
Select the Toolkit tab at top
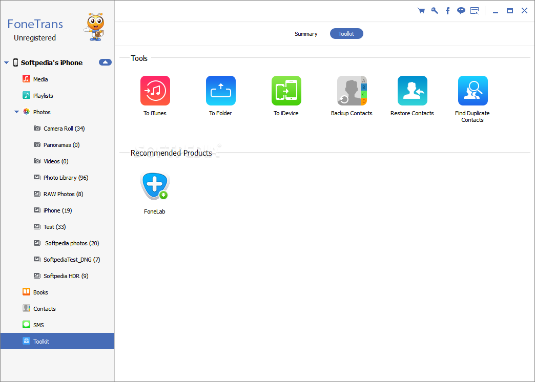[346, 34]
